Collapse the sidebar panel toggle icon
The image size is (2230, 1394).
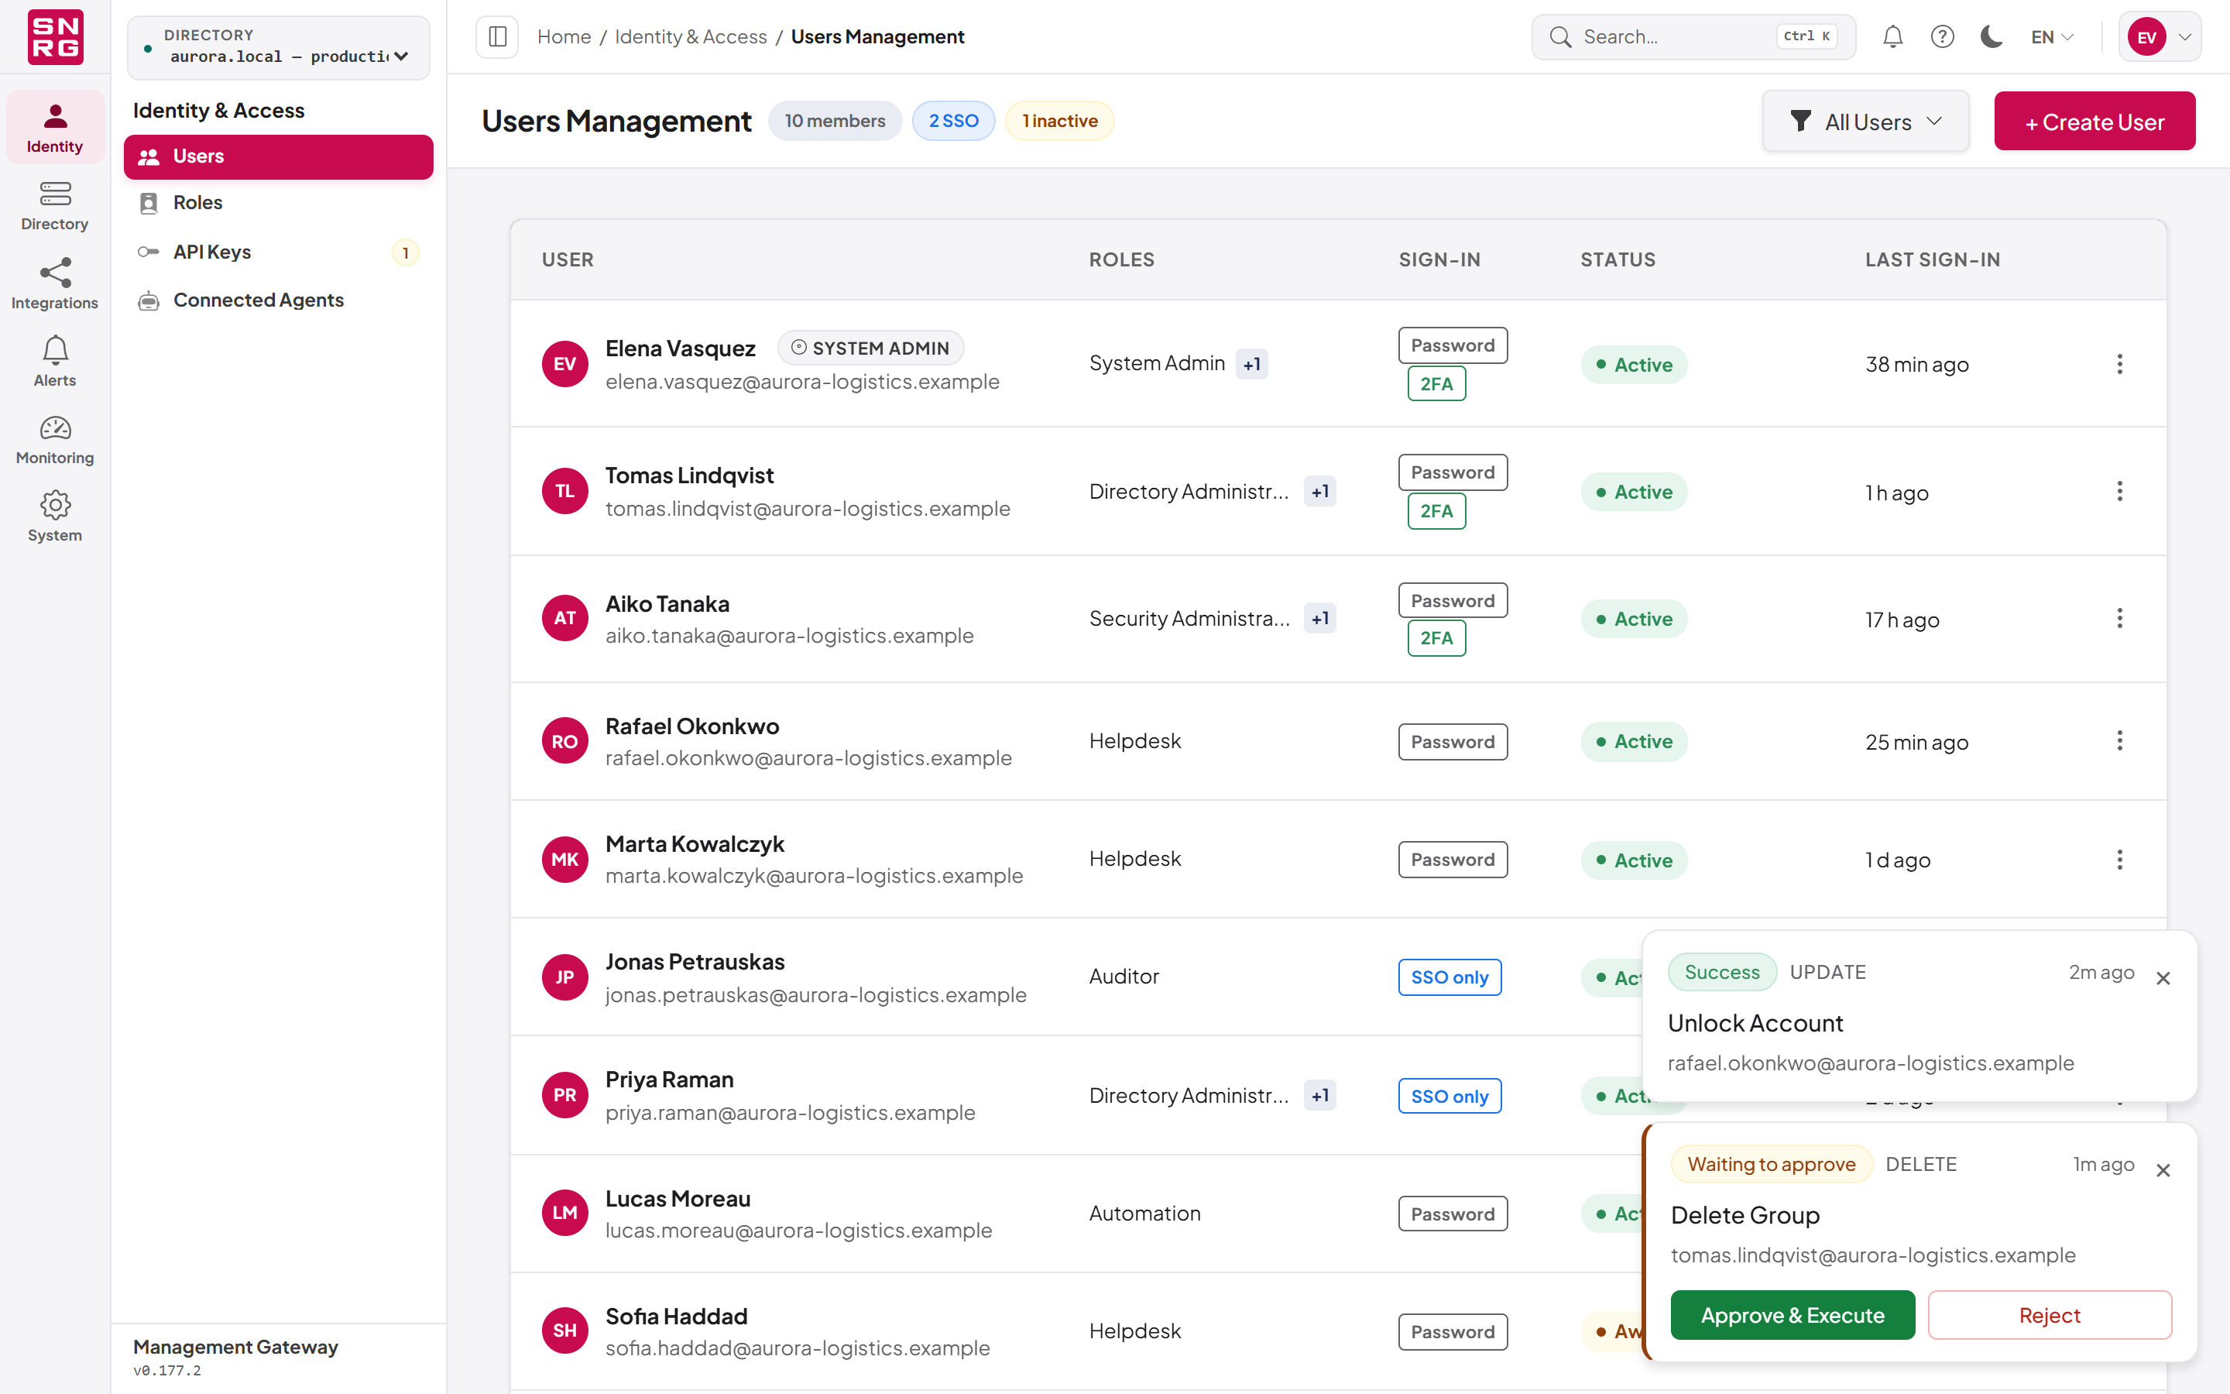click(x=496, y=37)
